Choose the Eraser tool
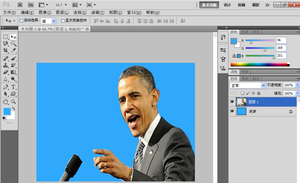The image size is (300, 183). [6, 72]
